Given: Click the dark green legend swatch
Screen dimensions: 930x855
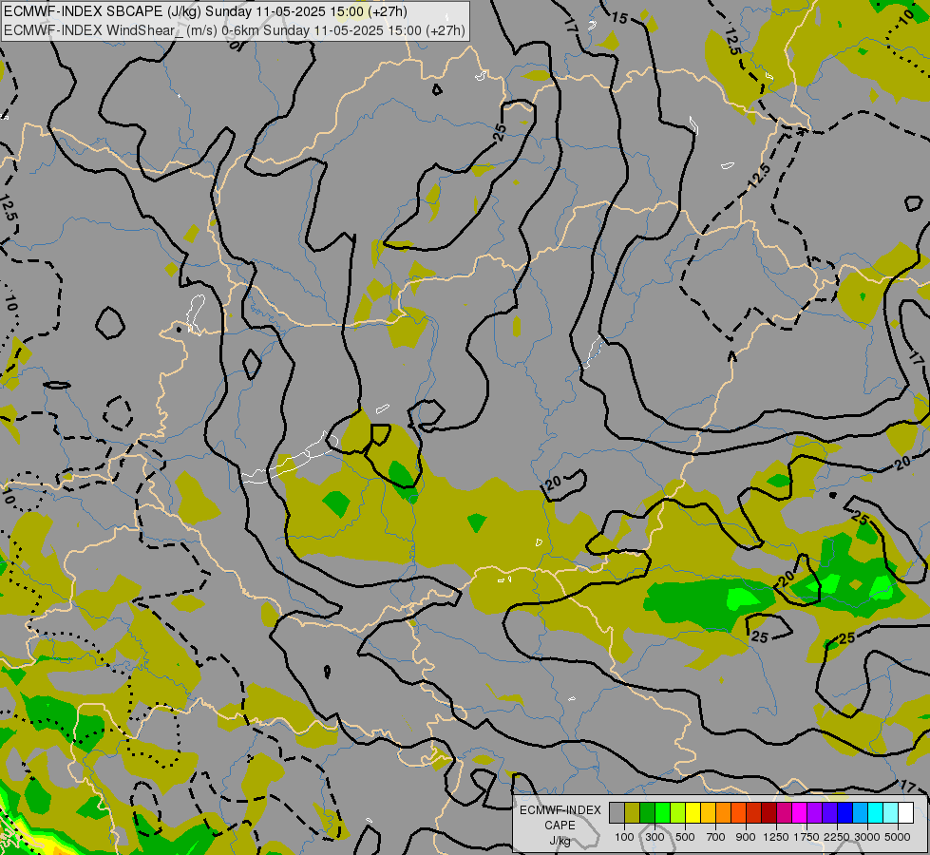Looking at the screenshot, I should point(647,812).
